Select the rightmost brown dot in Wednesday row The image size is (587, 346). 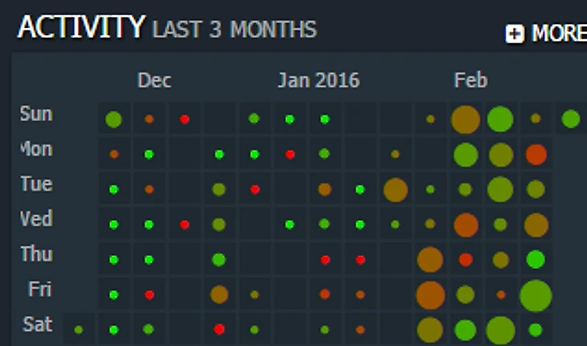click(x=536, y=225)
